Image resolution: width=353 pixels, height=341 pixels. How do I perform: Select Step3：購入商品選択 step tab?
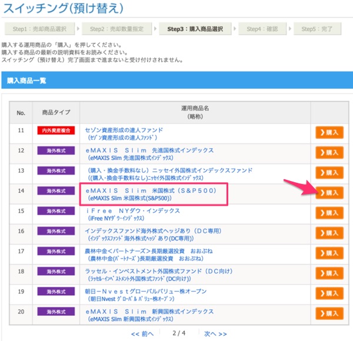click(195, 29)
